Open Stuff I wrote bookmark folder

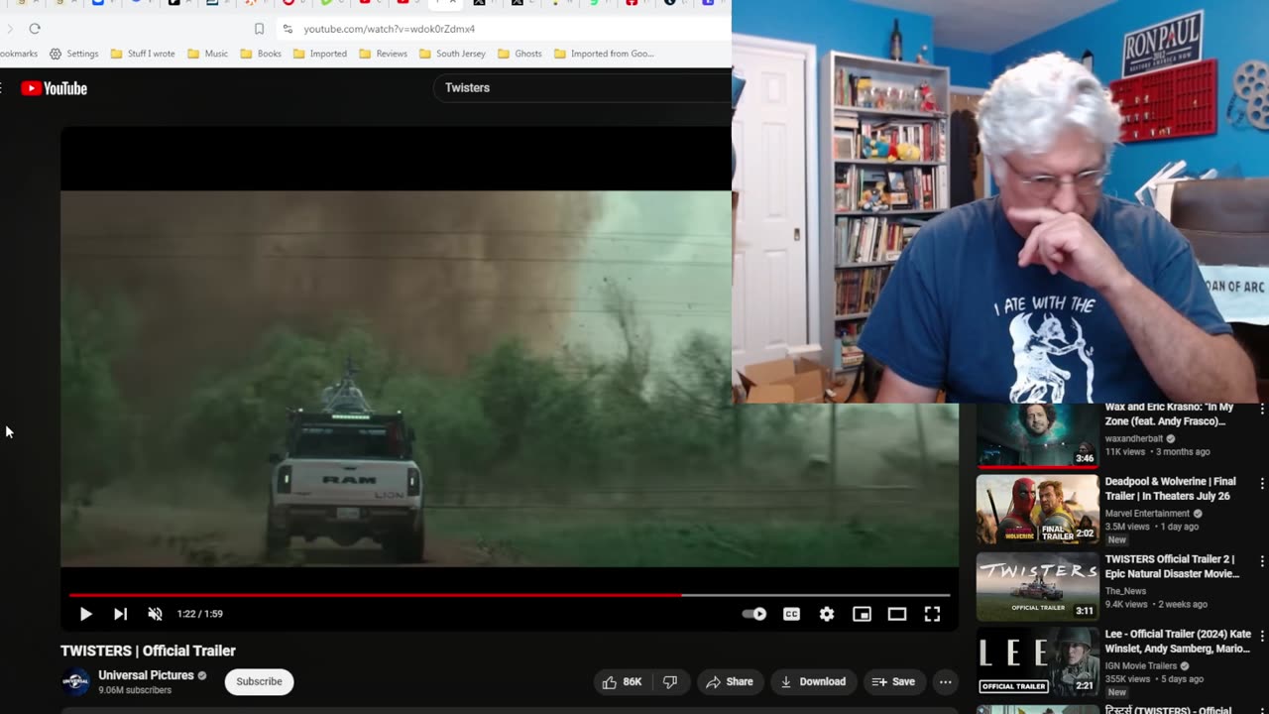tap(143, 54)
